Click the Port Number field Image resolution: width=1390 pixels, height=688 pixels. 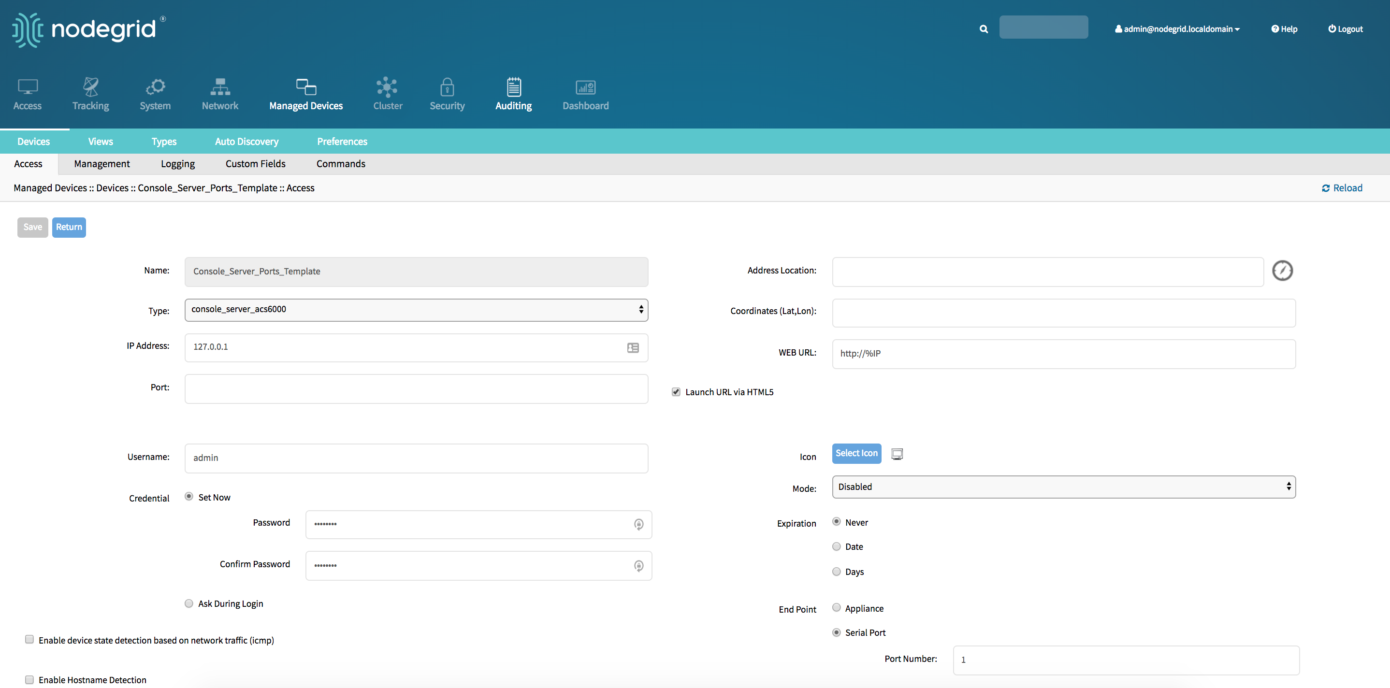point(1126,660)
